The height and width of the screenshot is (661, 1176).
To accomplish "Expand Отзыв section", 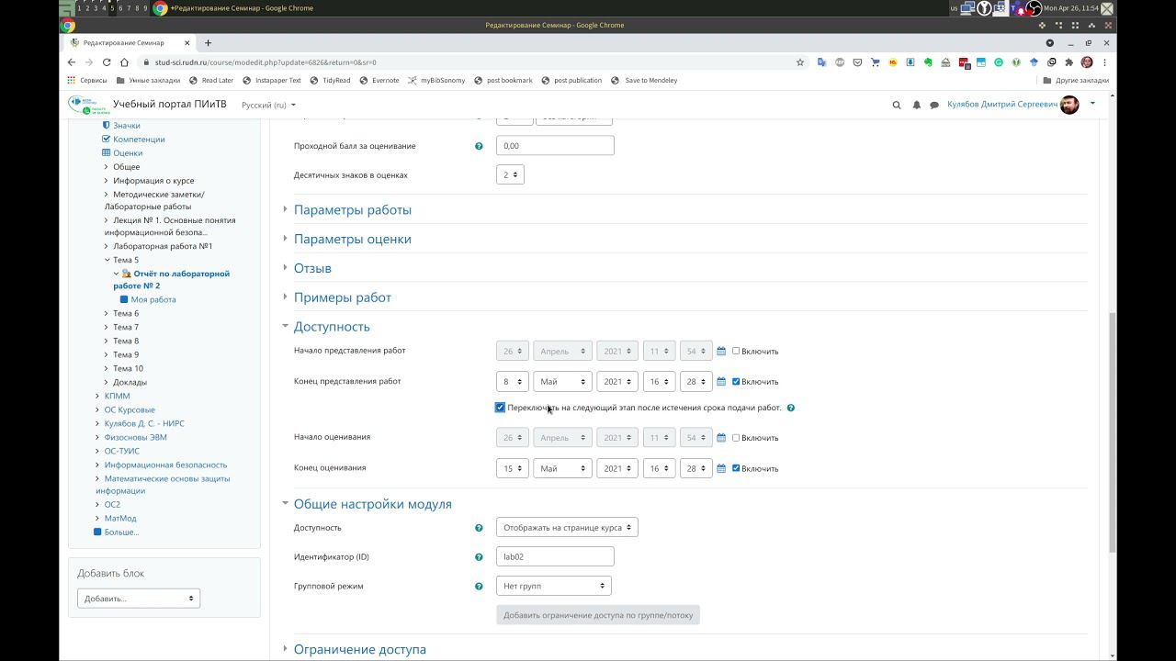I will click(312, 269).
